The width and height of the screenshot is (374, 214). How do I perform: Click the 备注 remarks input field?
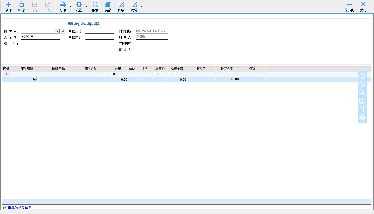(x=68, y=44)
